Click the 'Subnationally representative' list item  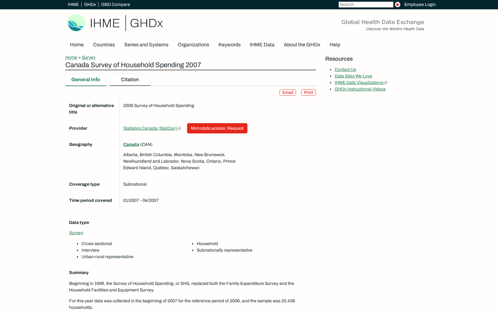224,250
